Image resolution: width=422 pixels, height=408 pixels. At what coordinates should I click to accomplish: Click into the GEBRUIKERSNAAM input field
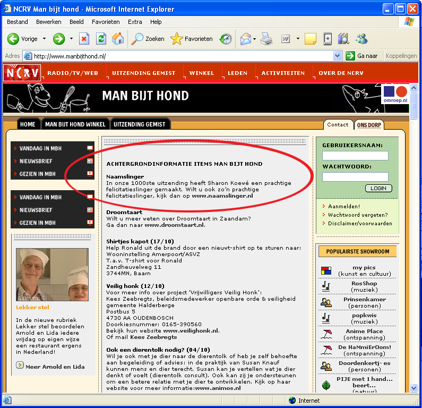coord(355,156)
